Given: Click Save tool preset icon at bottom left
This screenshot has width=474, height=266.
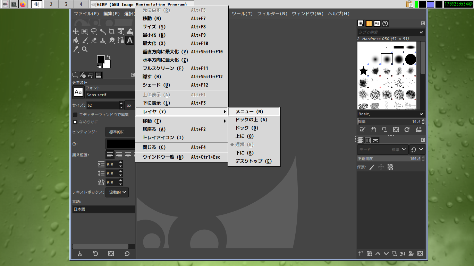Looking at the screenshot, I should coord(80,254).
